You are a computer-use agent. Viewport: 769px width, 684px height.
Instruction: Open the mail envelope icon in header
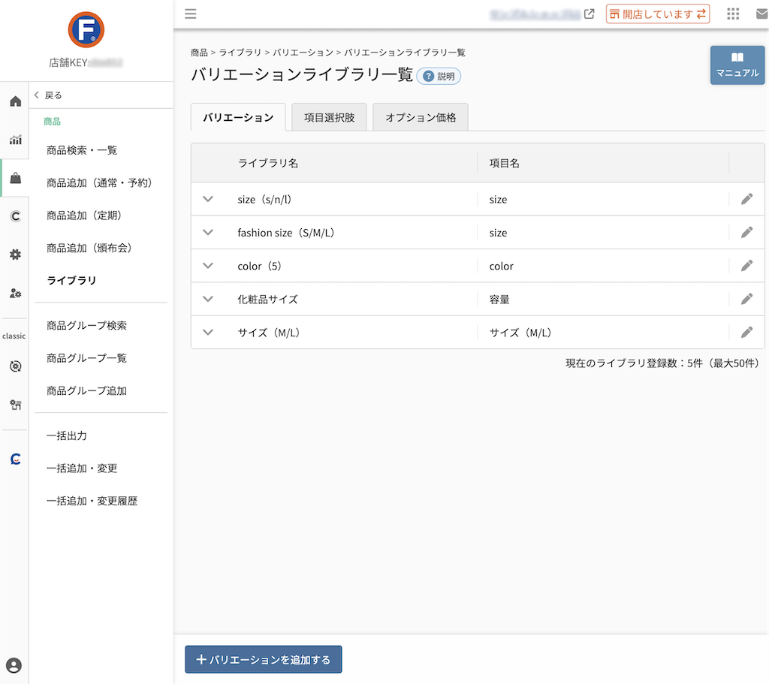(762, 14)
